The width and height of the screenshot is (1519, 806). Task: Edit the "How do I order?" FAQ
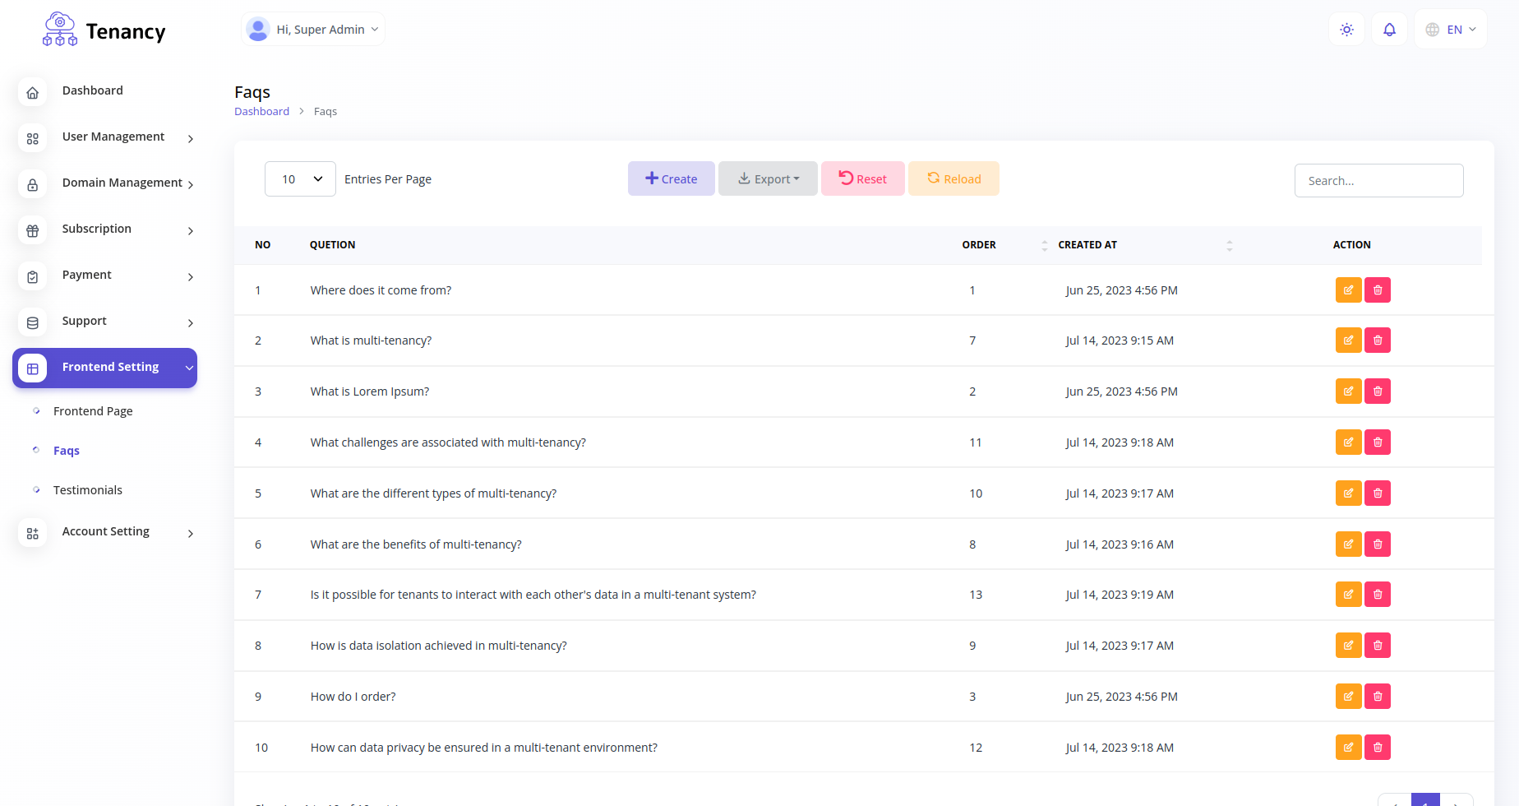1348,697
